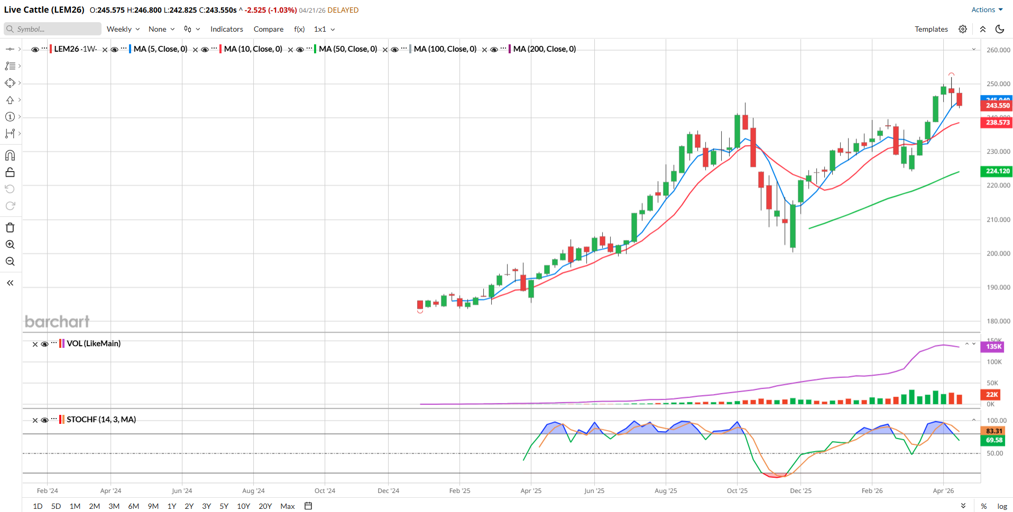Click the MA (200, Close, 0) color swatch
Screen dimensions: 1013x512
pos(510,49)
